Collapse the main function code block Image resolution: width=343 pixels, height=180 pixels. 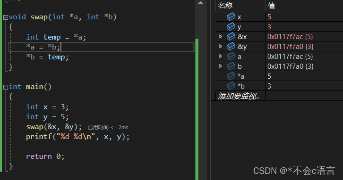[6, 87]
